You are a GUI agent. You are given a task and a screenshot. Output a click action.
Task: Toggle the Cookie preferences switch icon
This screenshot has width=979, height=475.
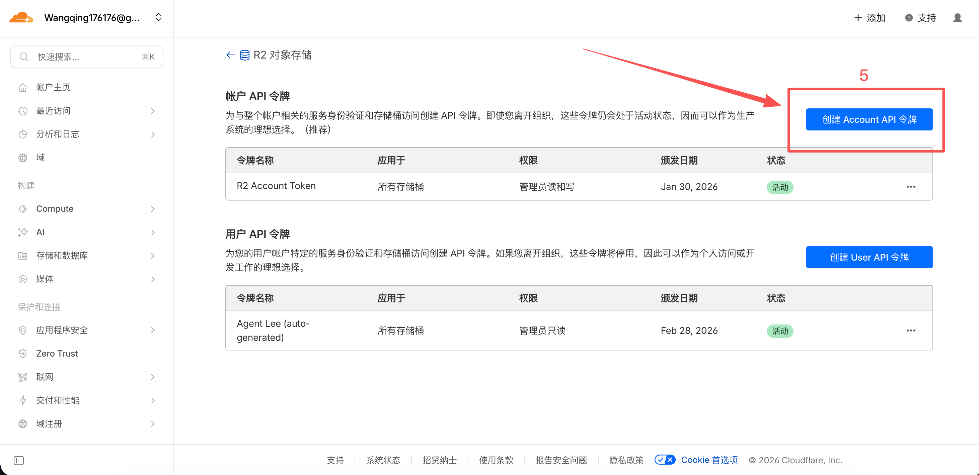665,460
